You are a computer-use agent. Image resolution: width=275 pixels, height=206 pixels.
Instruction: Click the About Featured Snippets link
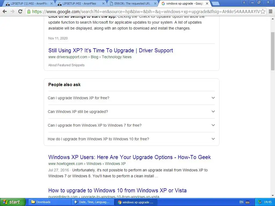[x=66, y=65]
